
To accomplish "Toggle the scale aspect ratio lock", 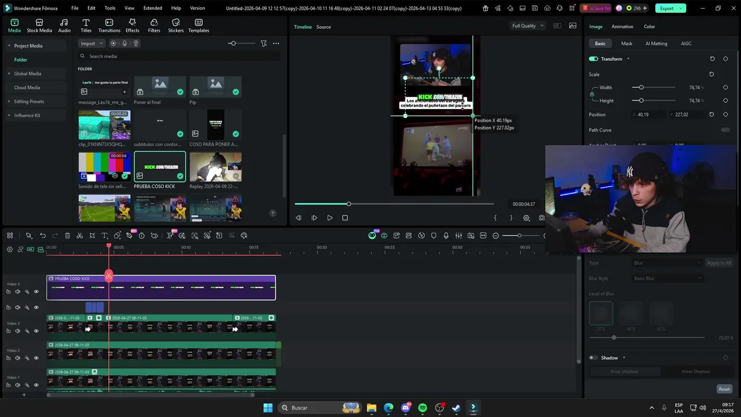I will coord(592,94).
